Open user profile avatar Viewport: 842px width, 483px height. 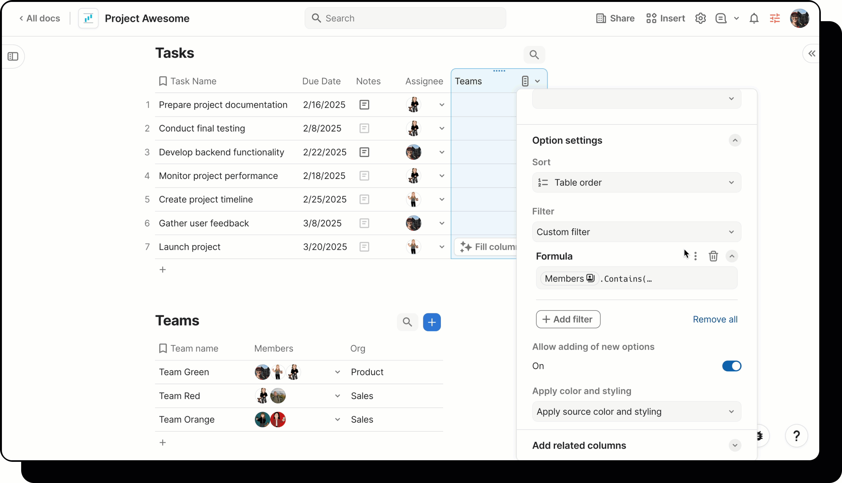click(x=800, y=18)
